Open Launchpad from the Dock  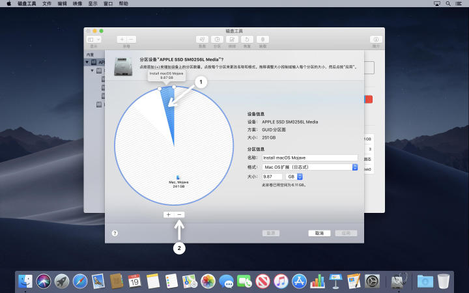(62, 281)
